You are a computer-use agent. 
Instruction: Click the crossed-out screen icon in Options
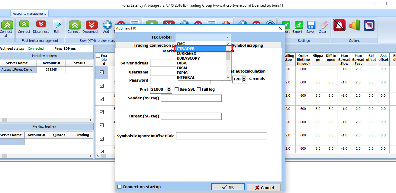(369, 25)
